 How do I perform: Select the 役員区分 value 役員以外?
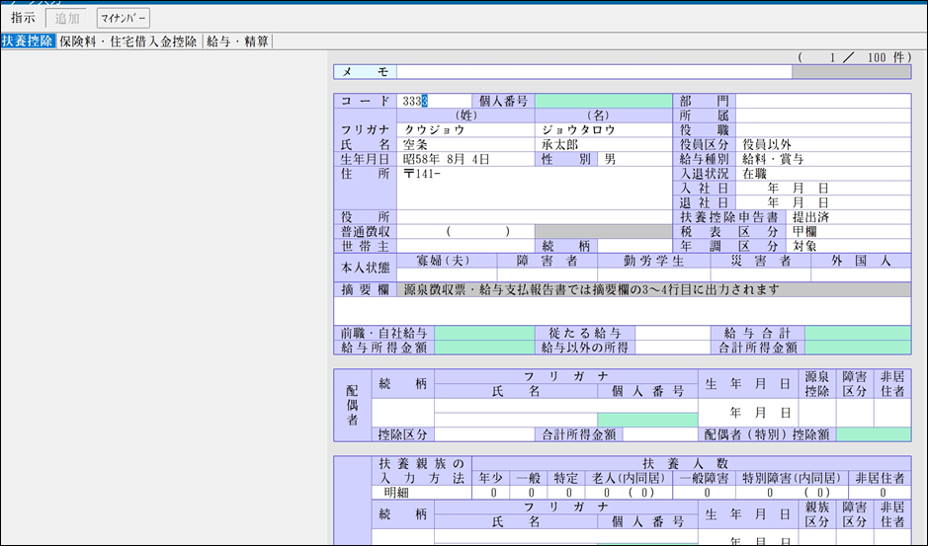[823, 145]
